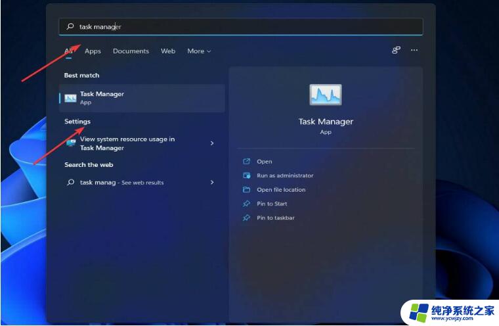Click the Open file location folder icon
Image resolution: width=499 pixels, height=326 pixels.
[247, 189]
